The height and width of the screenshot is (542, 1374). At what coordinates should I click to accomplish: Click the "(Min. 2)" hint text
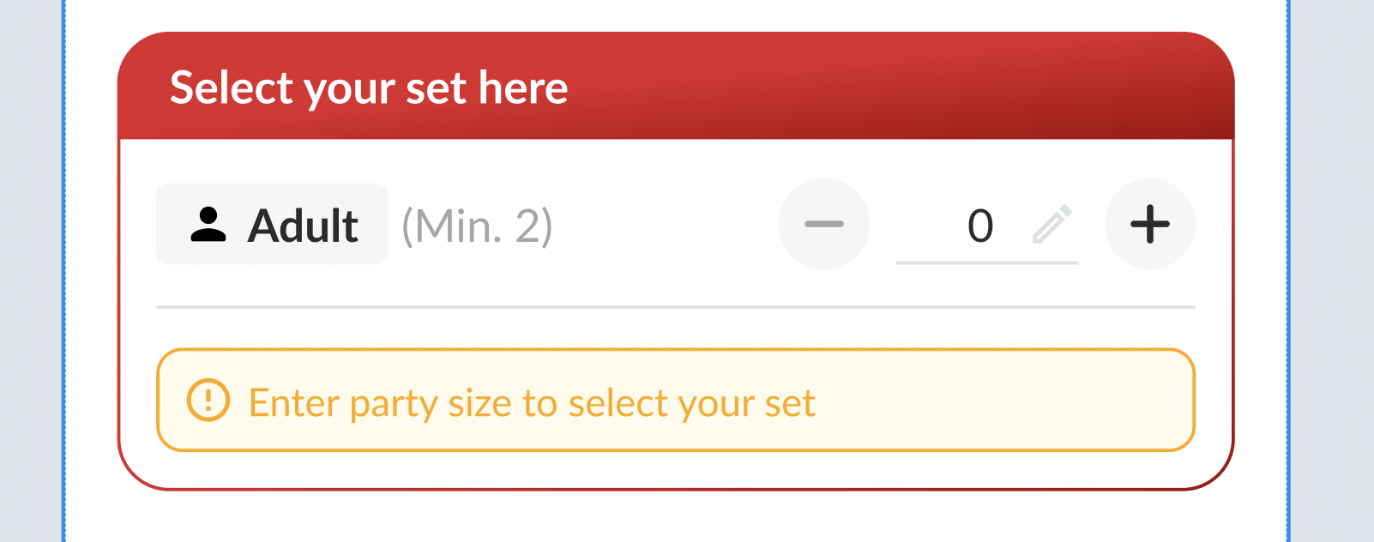(477, 226)
